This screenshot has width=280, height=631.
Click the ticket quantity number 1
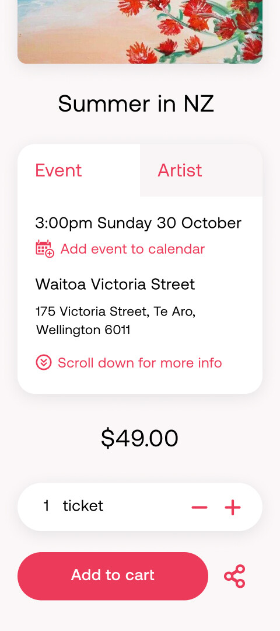point(46,506)
